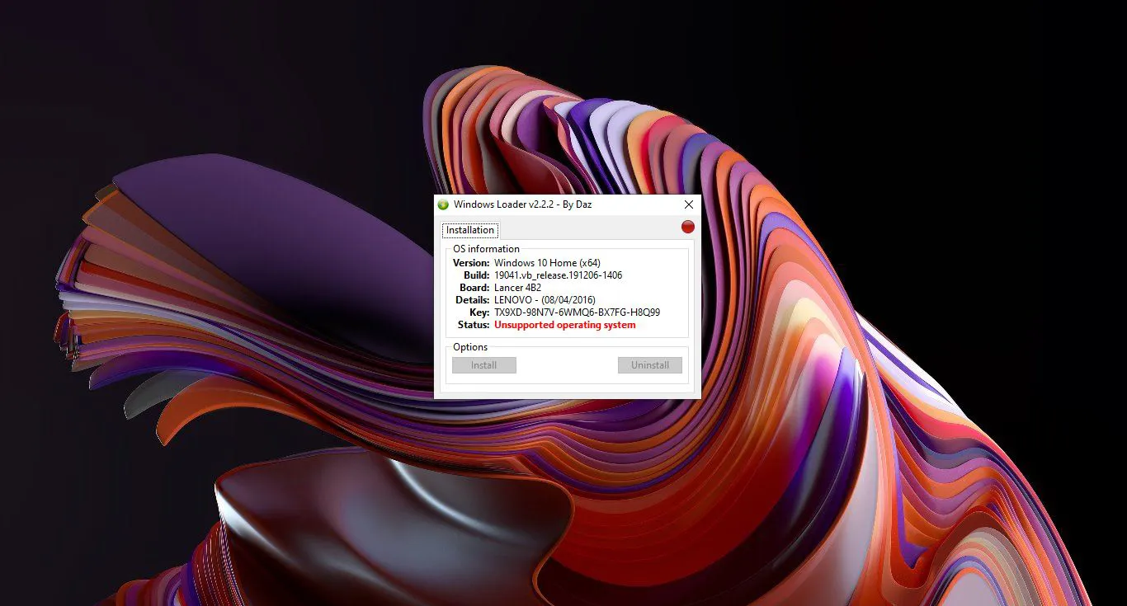
Task: Click the bold "Build:" label
Action: point(476,275)
